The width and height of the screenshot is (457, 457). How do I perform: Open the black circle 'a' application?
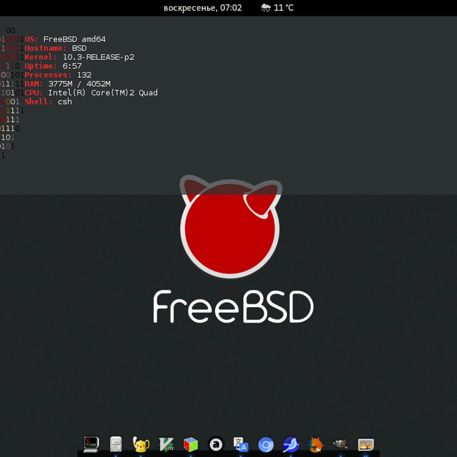(x=216, y=445)
